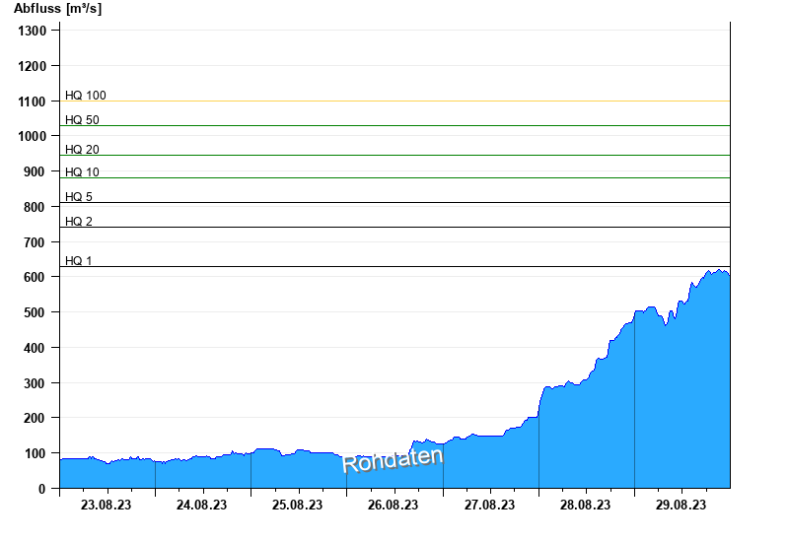
Task: Click the 28.08.23 date label
Action: point(585,505)
